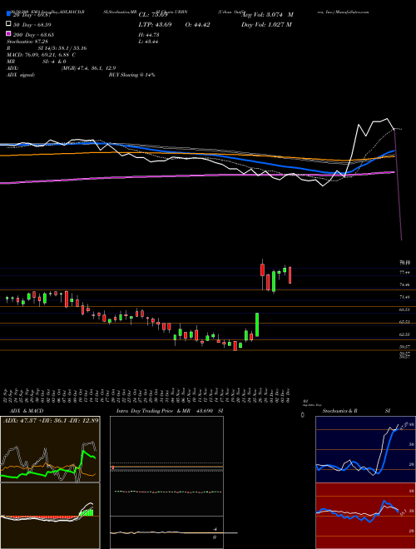
Task: Click the 'Day Vol: 1.027 M' label
Action: pos(266,24)
